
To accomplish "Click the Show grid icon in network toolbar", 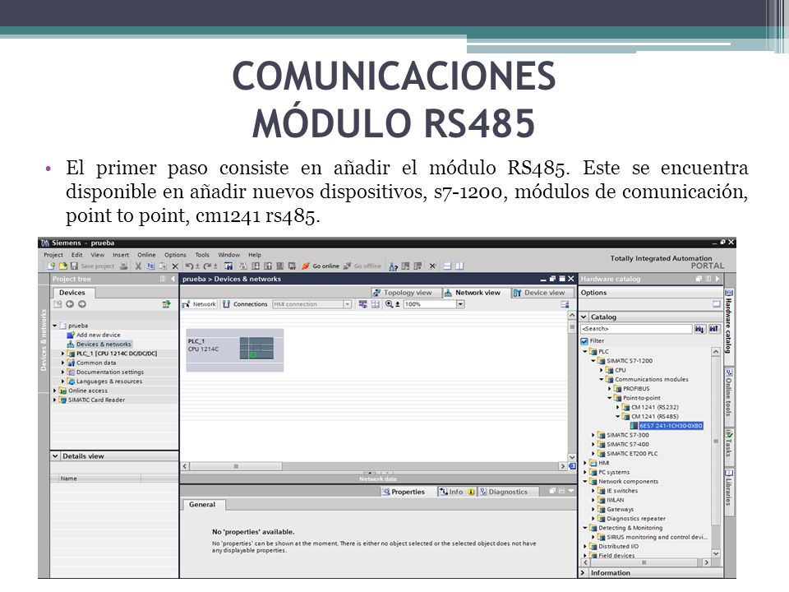I will (376, 304).
